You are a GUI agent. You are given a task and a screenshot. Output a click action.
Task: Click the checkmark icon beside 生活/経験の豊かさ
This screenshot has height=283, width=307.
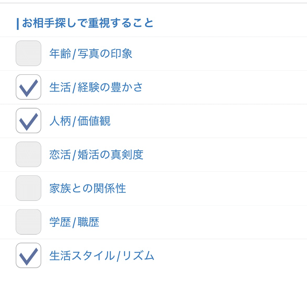pos(28,87)
